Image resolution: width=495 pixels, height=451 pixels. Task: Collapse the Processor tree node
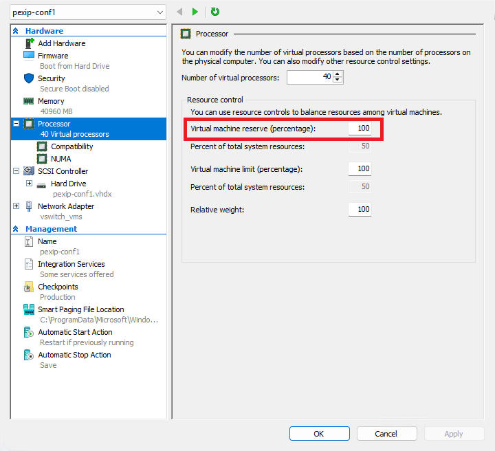16,124
